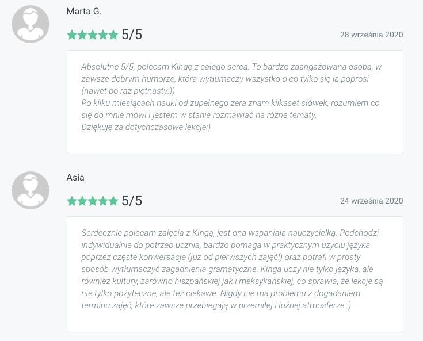Choose the third star in Marta G.'s rating

93,35
